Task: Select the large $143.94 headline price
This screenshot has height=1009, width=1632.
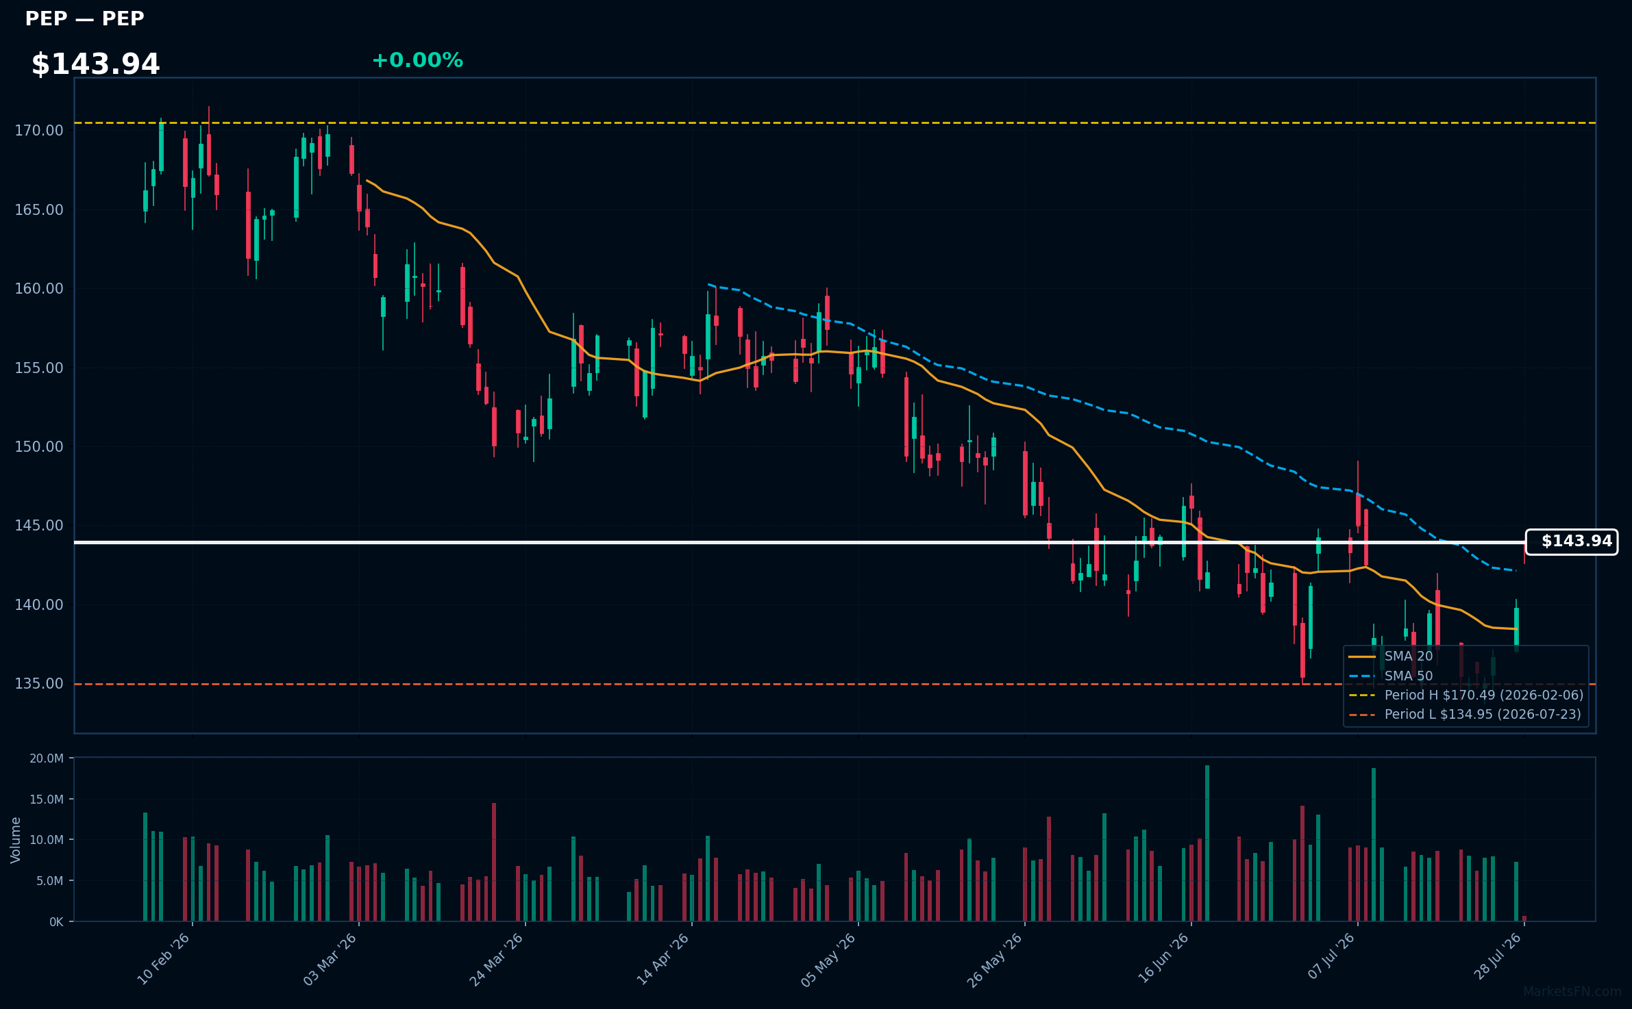Action: [95, 64]
